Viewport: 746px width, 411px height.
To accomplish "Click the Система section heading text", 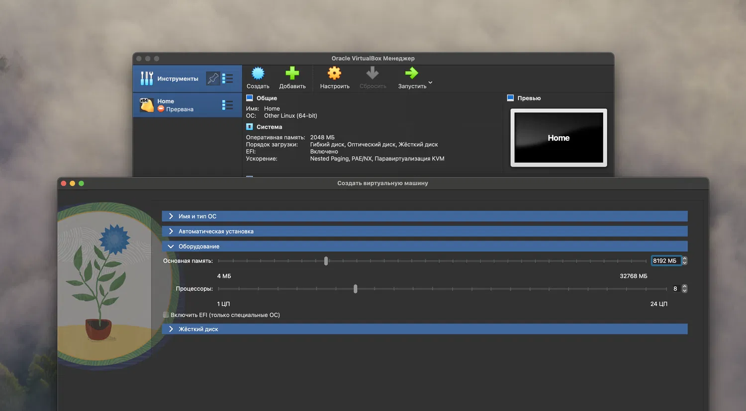I will pyautogui.click(x=269, y=127).
